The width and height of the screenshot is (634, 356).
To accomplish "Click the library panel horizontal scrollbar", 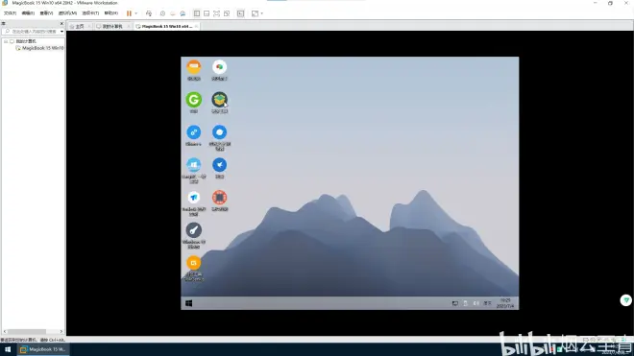I will coord(28,332).
